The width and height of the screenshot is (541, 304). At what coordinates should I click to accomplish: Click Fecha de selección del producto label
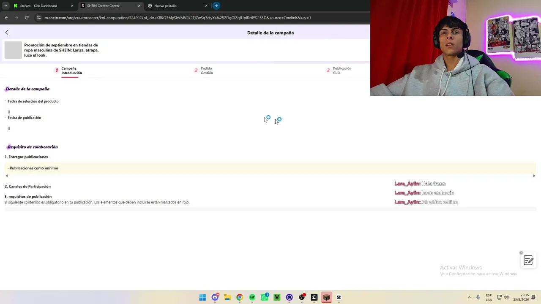pos(33,101)
